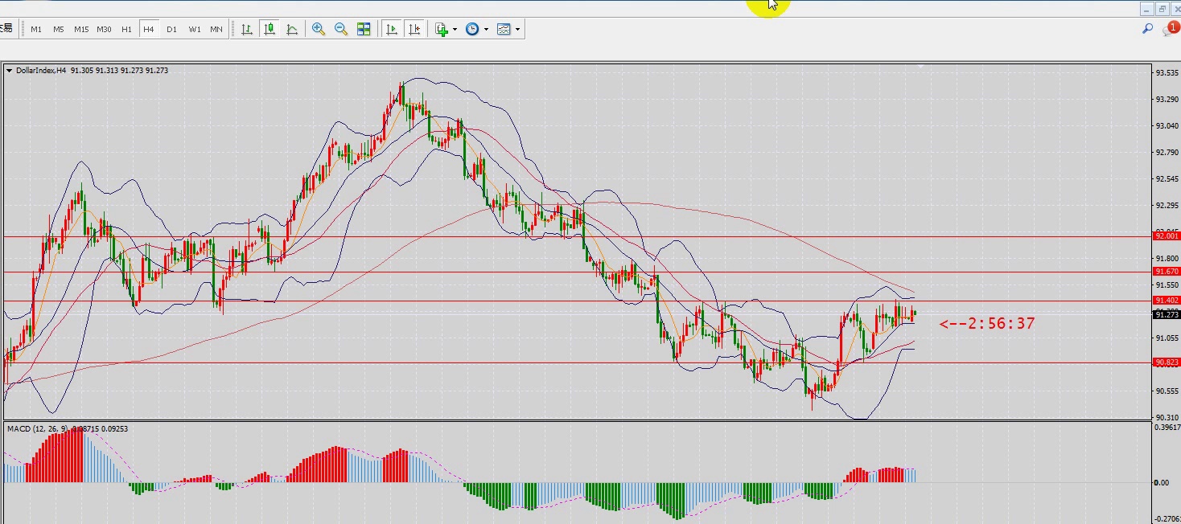
Task: Switch to the H1 timeframe
Action: (126, 29)
